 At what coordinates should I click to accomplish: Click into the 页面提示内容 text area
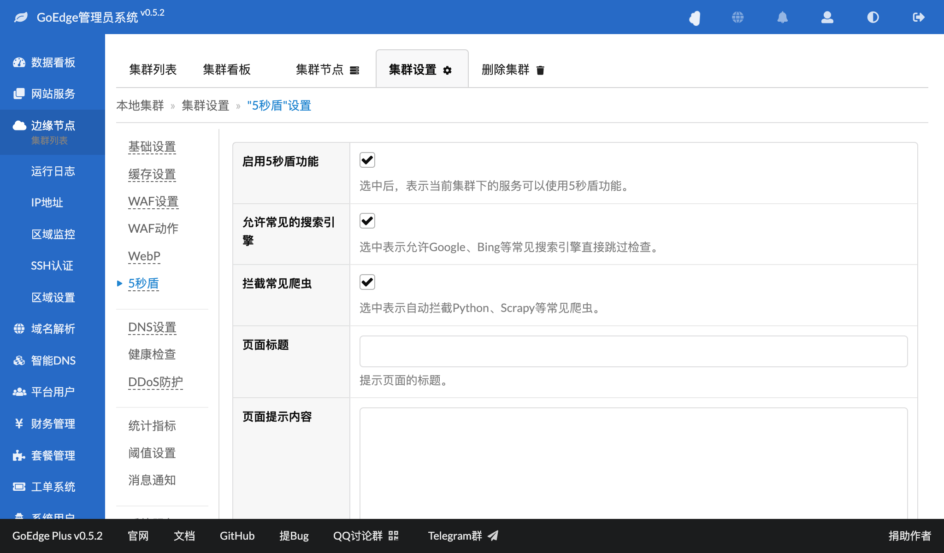(x=633, y=463)
